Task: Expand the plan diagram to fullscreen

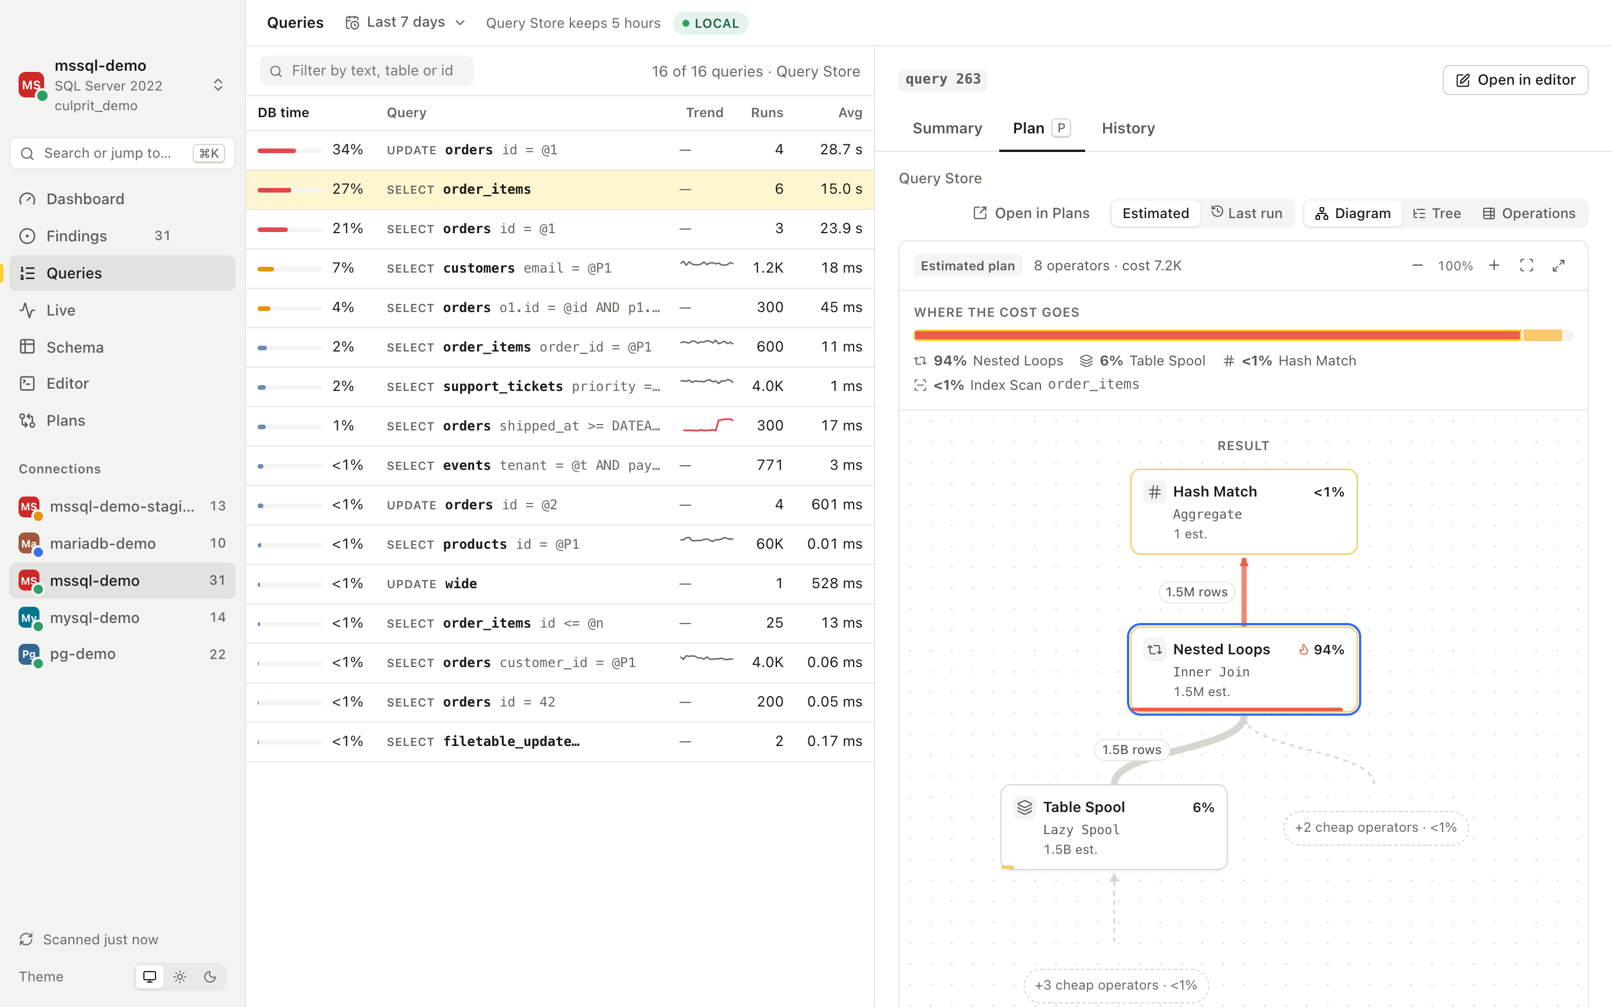Action: (1558, 266)
